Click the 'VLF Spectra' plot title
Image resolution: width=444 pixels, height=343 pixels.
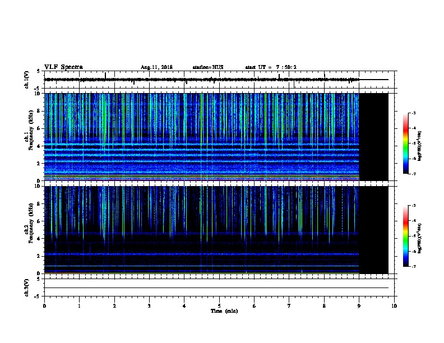pos(63,67)
